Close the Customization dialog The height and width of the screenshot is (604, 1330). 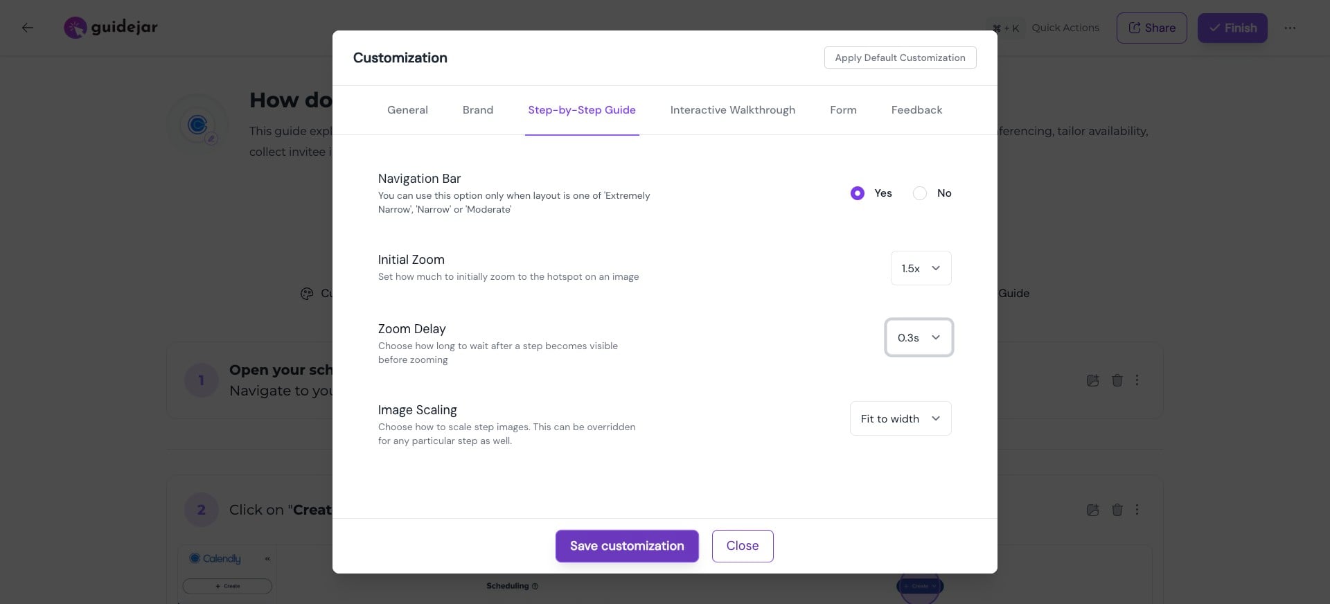coord(742,546)
